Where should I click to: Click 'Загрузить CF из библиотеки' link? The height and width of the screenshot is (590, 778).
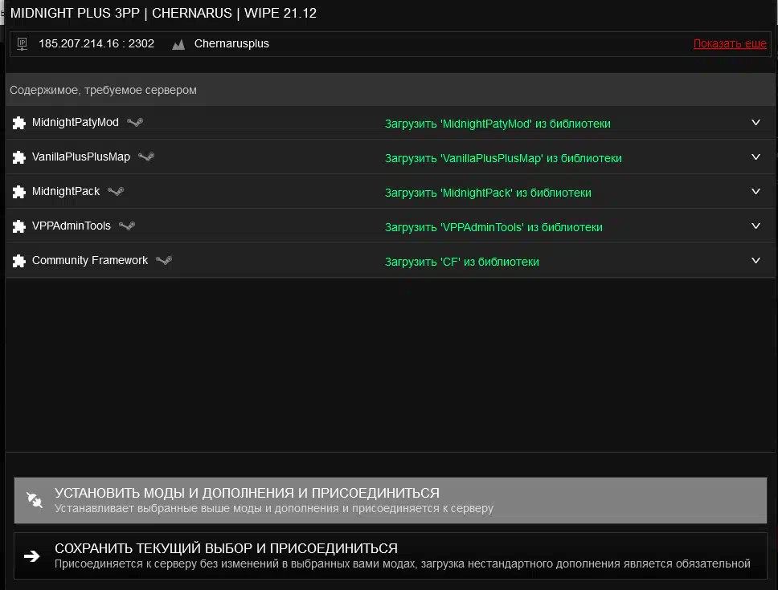[461, 262]
